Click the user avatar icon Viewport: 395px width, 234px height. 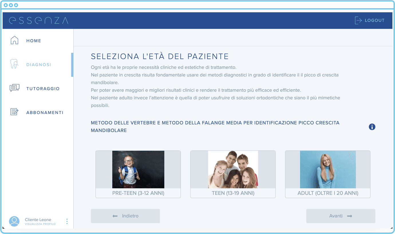pyautogui.click(x=14, y=221)
